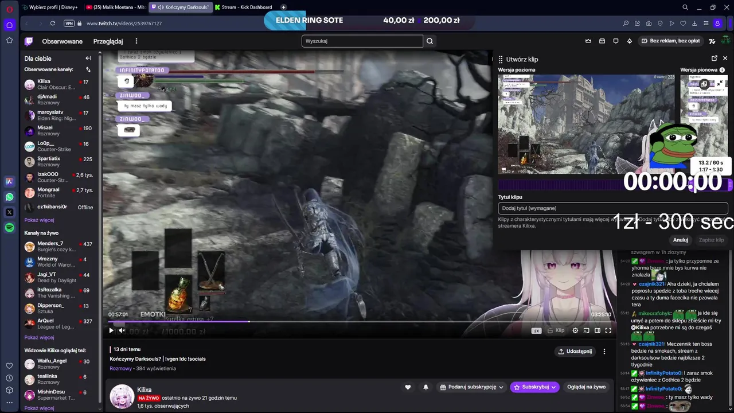Open the Rozmowy category link
734x413 pixels.
click(120, 368)
